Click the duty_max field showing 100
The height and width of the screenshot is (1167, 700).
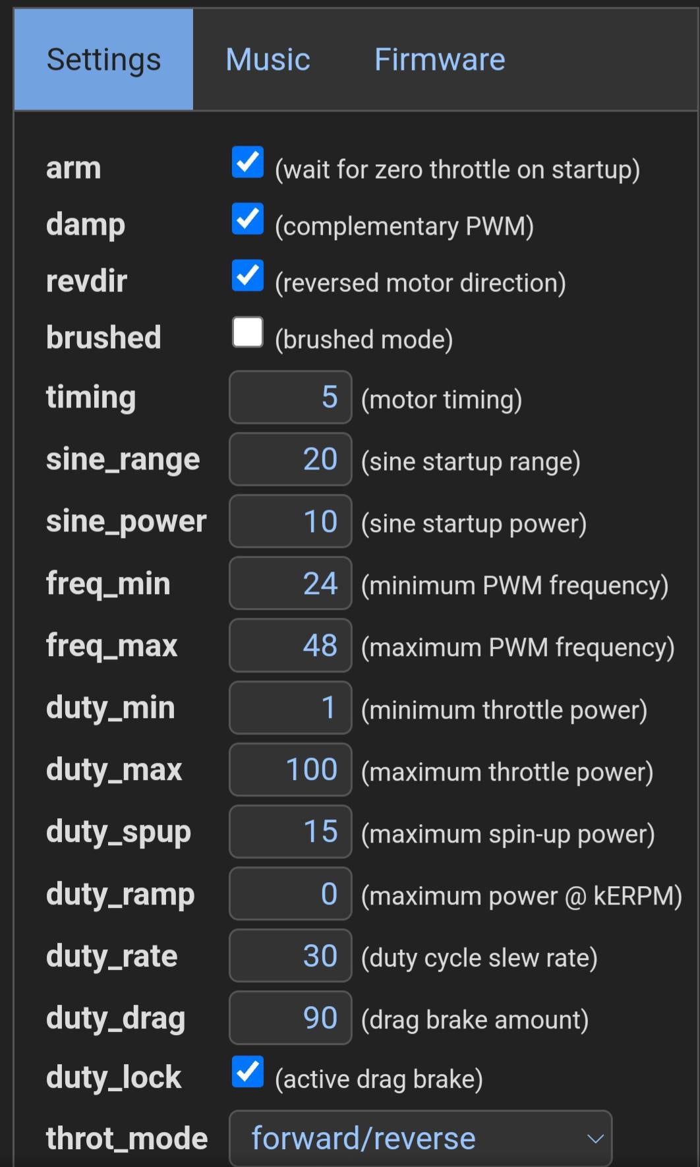tap(290, 769)
